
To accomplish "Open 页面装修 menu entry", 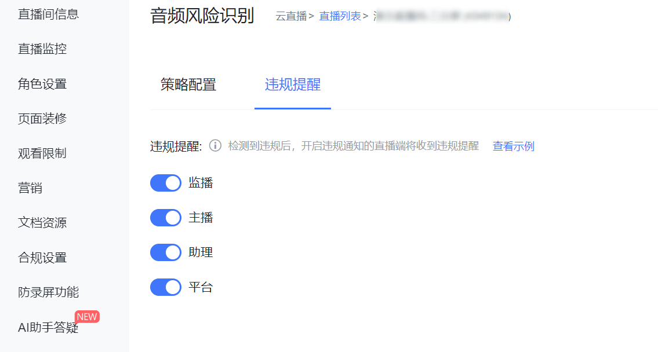I will click(x=42, y=119).
